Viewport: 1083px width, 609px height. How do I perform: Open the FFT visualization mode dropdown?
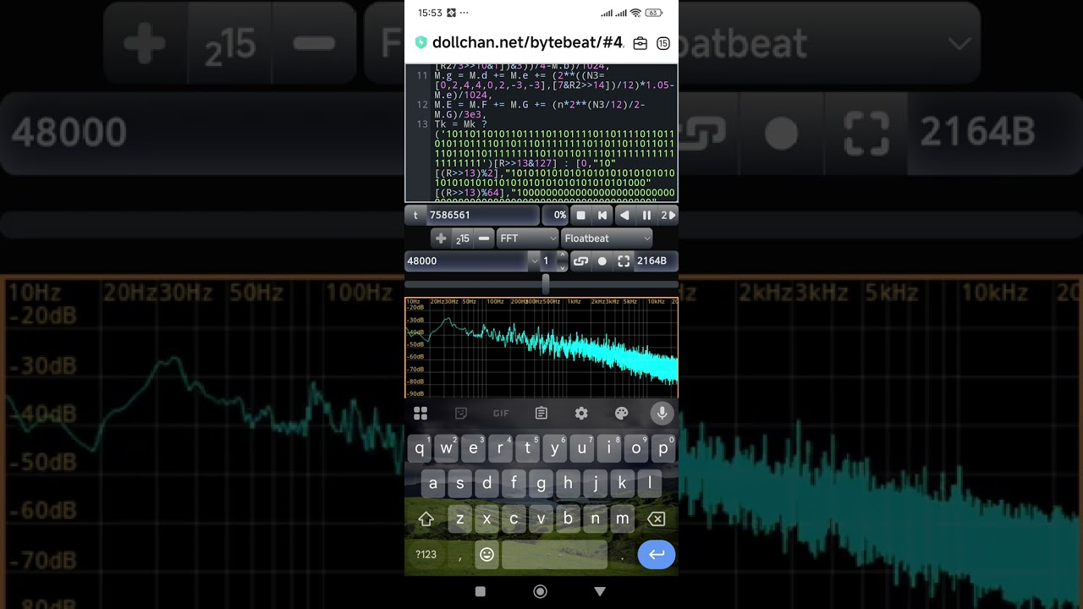pos(528,239)
